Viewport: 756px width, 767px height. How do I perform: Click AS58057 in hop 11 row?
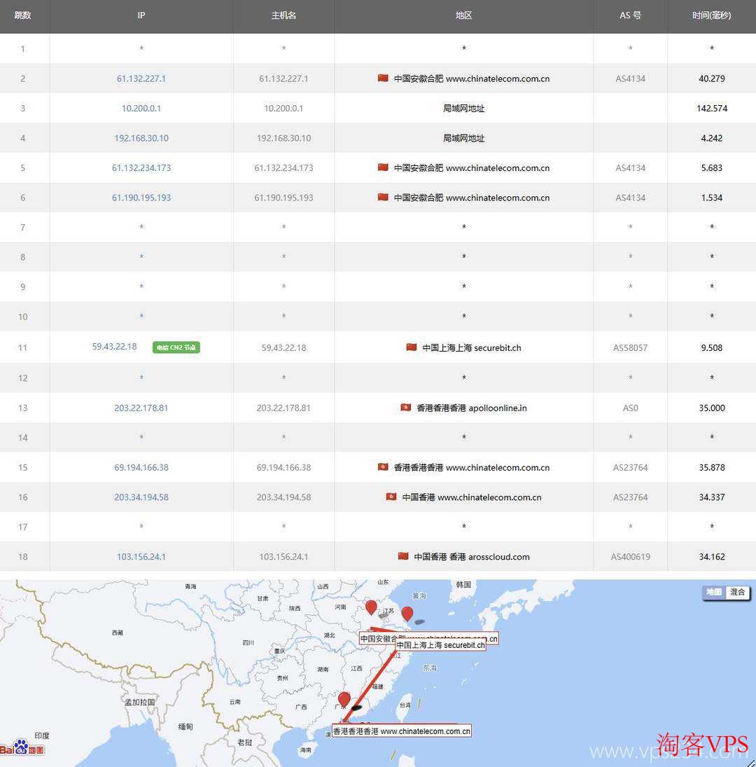click(x=631, y=348)
